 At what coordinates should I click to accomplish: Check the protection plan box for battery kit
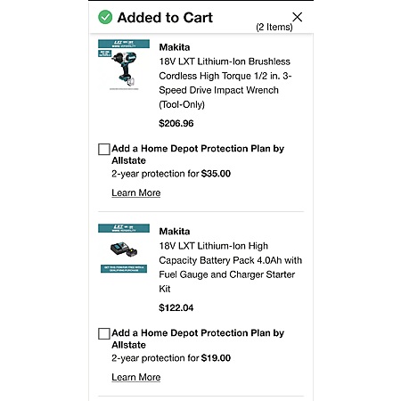(104, 333)
